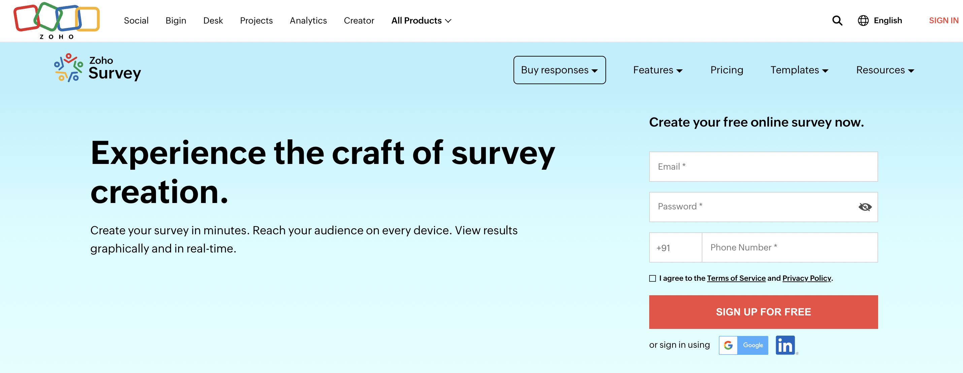Go to Social in top nav
Screen dimensions: 963x373
click(x=136, y=21)
